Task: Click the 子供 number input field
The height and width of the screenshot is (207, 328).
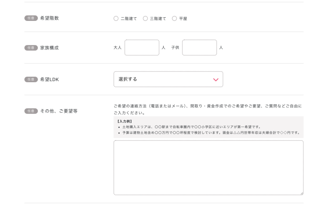Action: tap(199, 47)
